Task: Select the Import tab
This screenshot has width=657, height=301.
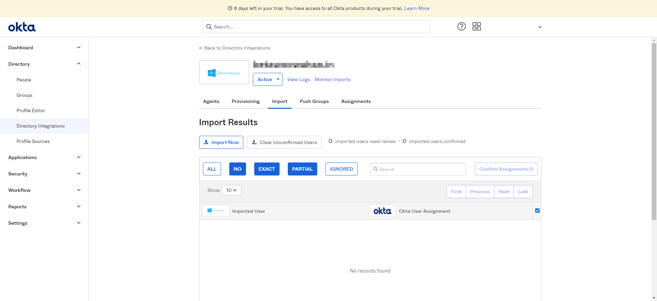Action: [x=280, y=101]
